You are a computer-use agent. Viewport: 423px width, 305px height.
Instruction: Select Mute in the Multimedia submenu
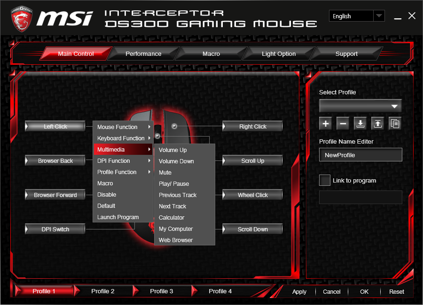click(185, 173)
